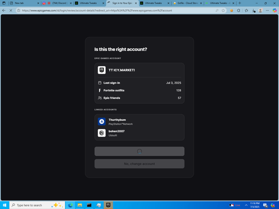279x209 pixels.
Task: Open the Favorites list icon
Action: [247, 11]
